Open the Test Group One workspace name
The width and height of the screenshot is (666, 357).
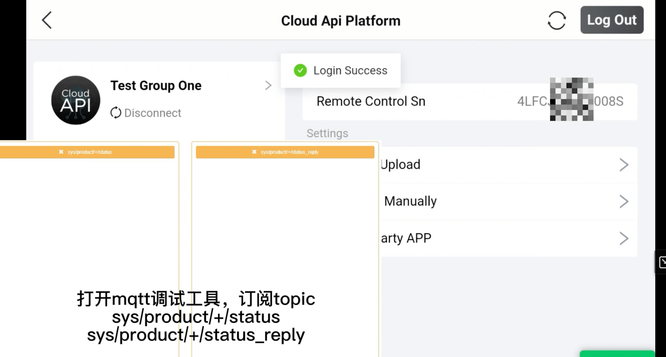pos(156,86)
